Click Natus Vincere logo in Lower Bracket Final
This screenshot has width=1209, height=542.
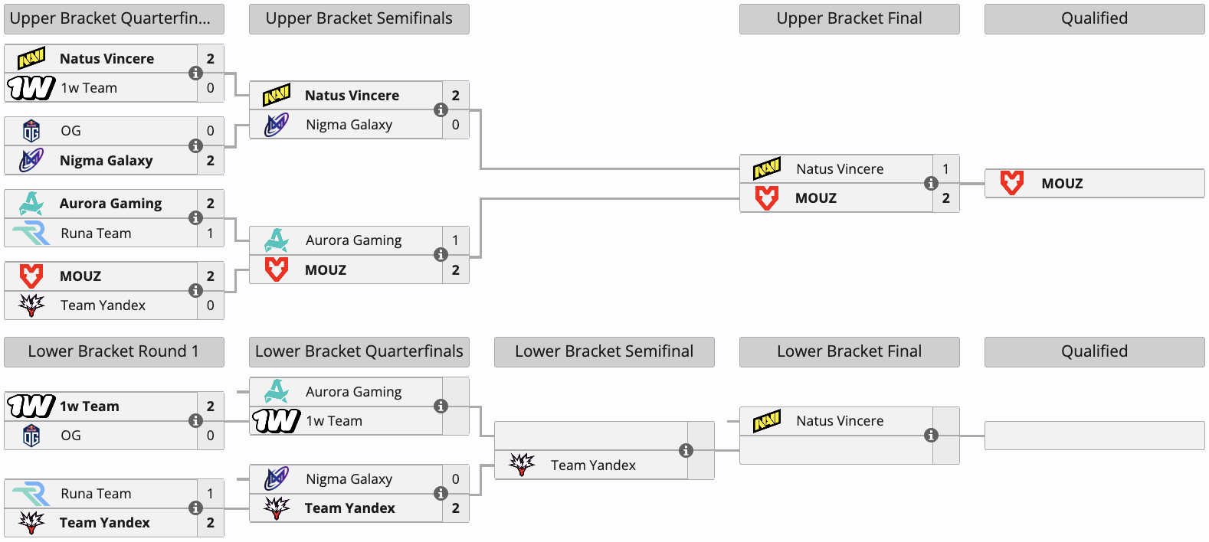pyautogui.click(x=766, y=421)
